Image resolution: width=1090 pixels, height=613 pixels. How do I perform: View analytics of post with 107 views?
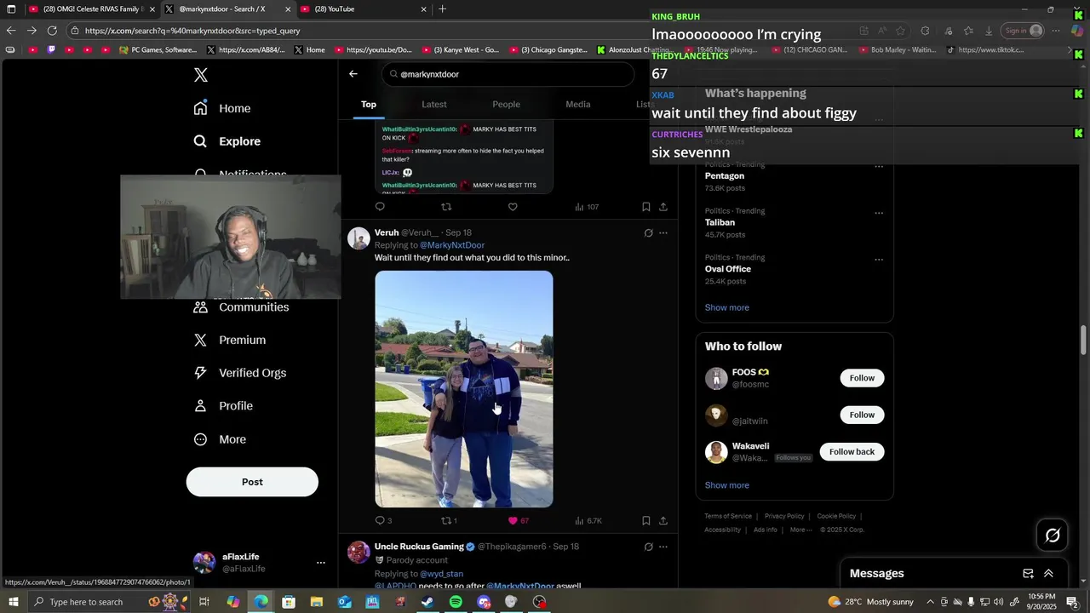pyautogui.click(x=587, y=207)
